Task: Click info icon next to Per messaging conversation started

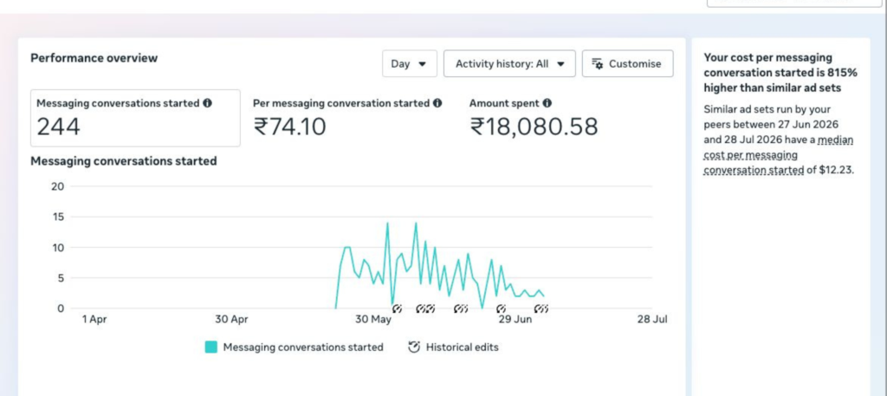Action: click(437, 103)
